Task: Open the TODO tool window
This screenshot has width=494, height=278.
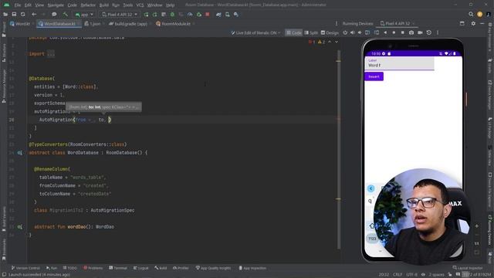Action: tap(70, 268)
